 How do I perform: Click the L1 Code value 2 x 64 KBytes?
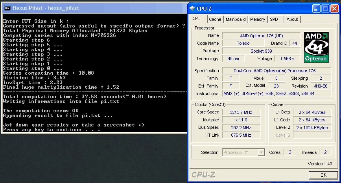tap(312, 120)
